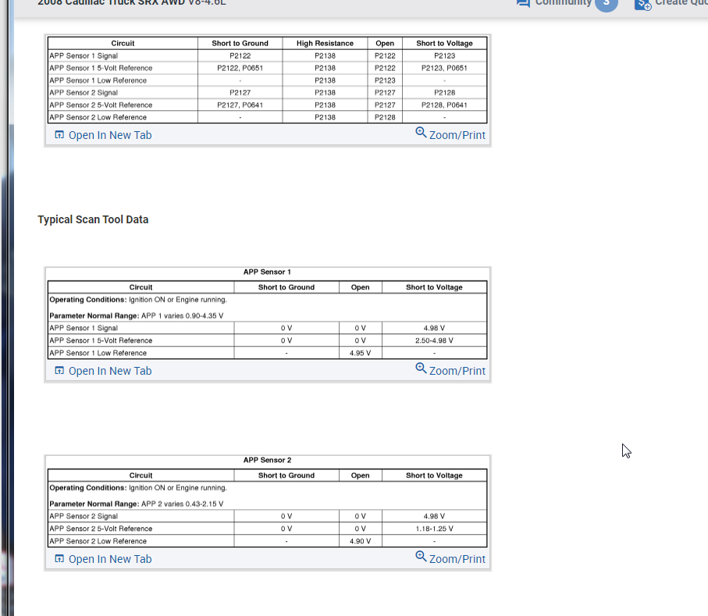
Task: Select the APP Sensor 2 table image
Action: (267, 502)
